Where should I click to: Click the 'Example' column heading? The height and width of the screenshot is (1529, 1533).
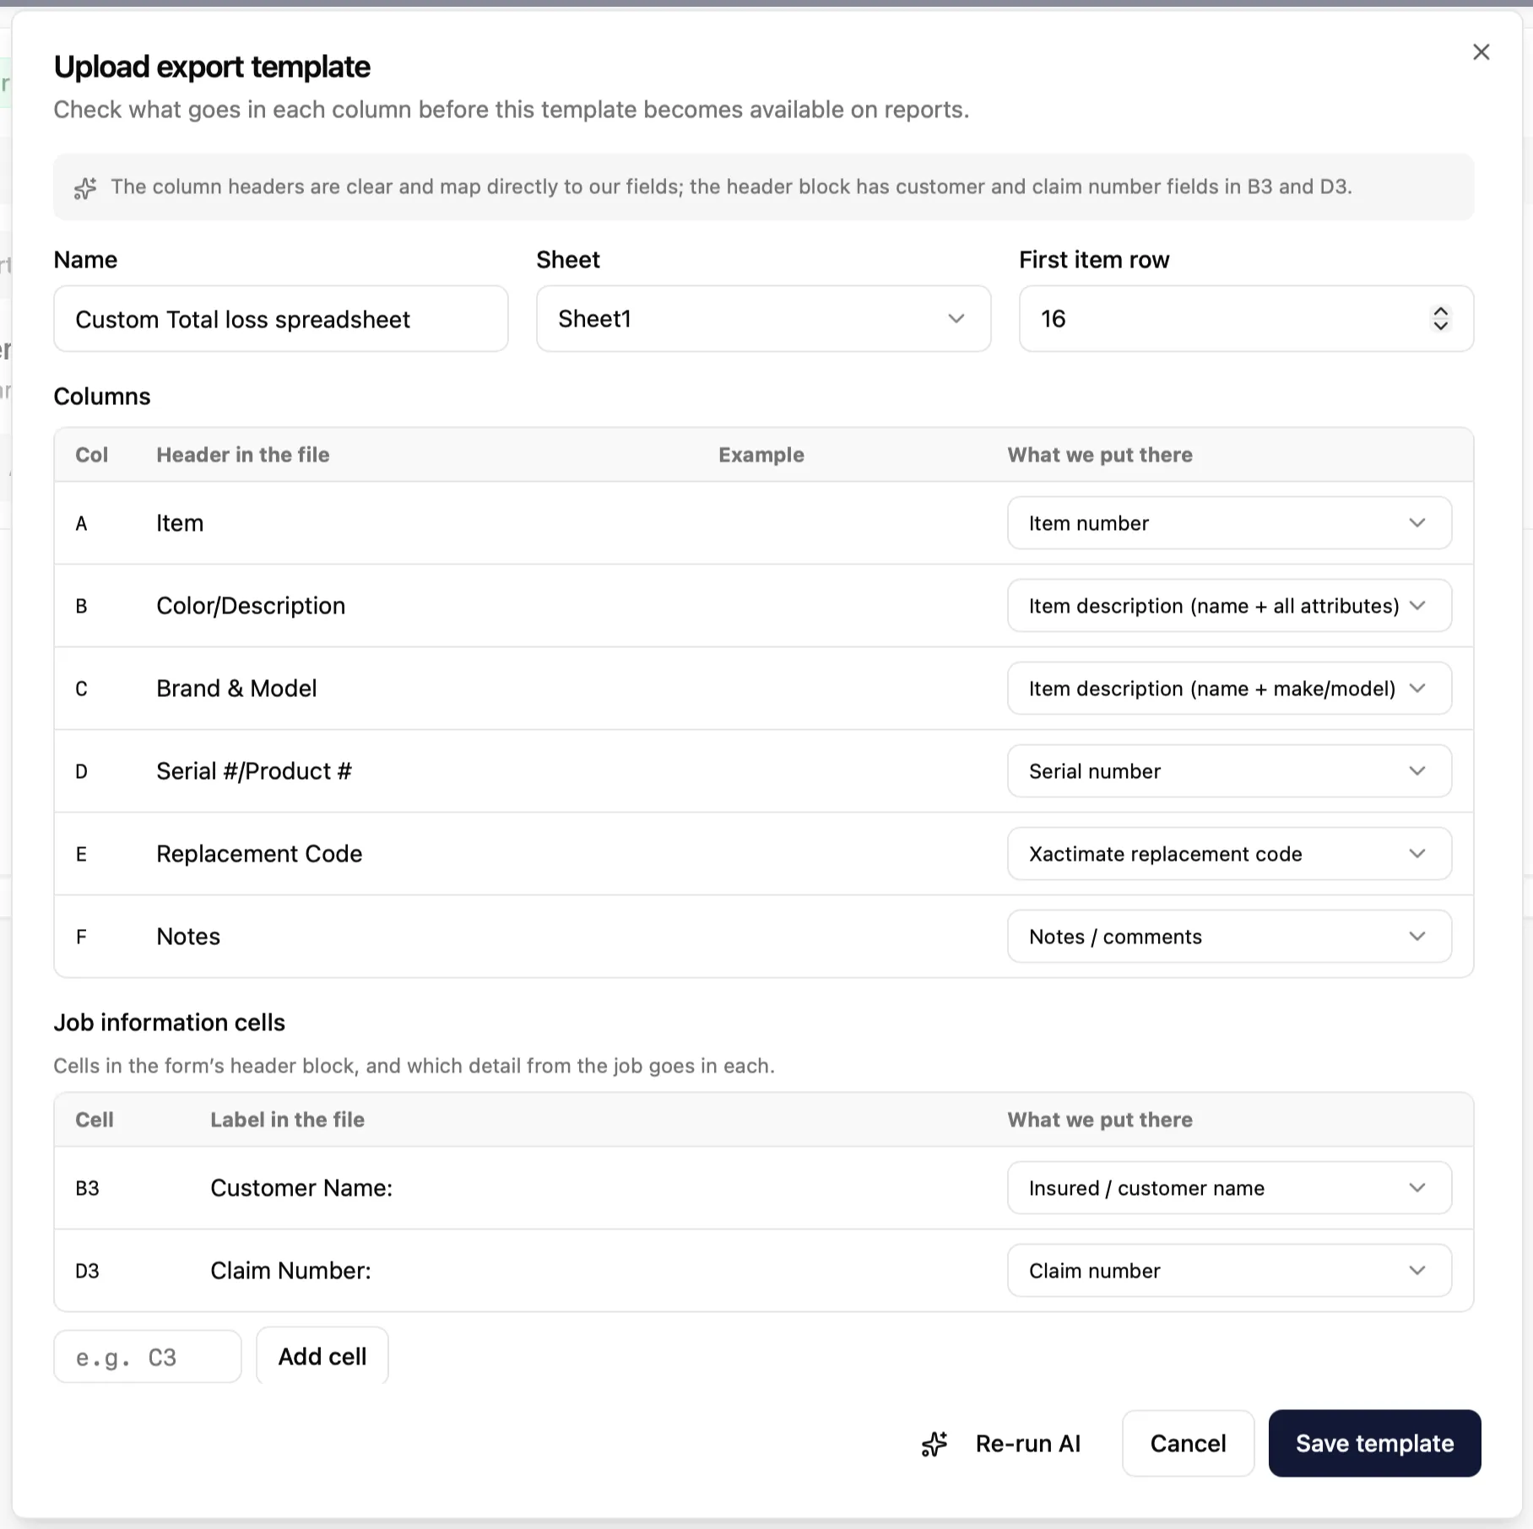[761, 455]
